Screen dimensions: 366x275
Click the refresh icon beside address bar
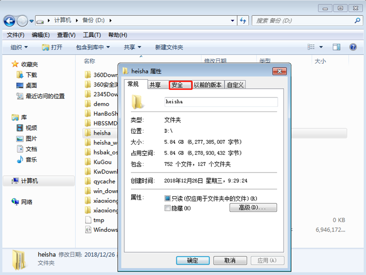click(x=243, y=21)
